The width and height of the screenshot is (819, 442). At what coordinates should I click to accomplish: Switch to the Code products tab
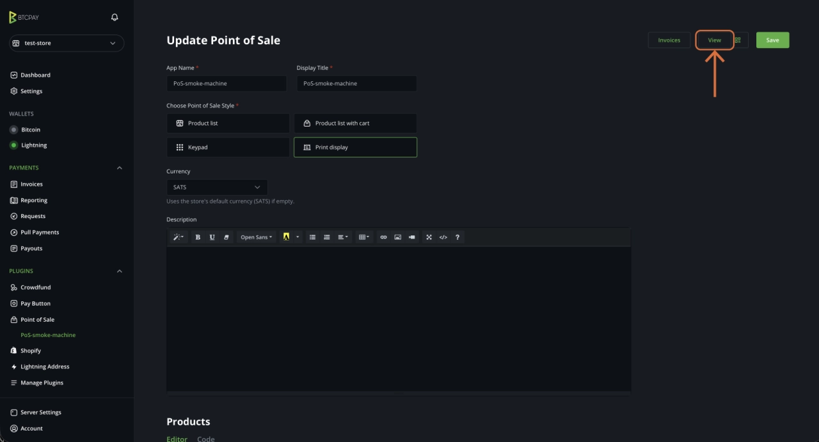tap(205, 439)
